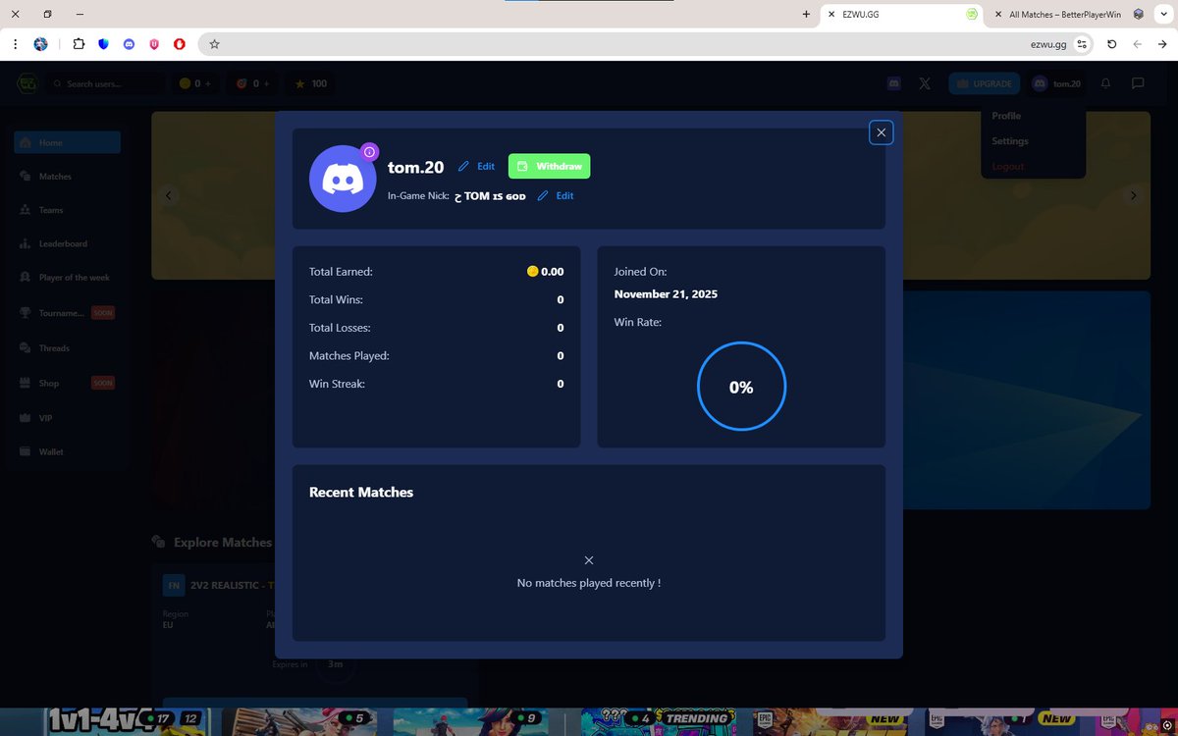Click the purple info badge on avatar
This screenshot has height=736, width=1178.
tap(369, 152)
